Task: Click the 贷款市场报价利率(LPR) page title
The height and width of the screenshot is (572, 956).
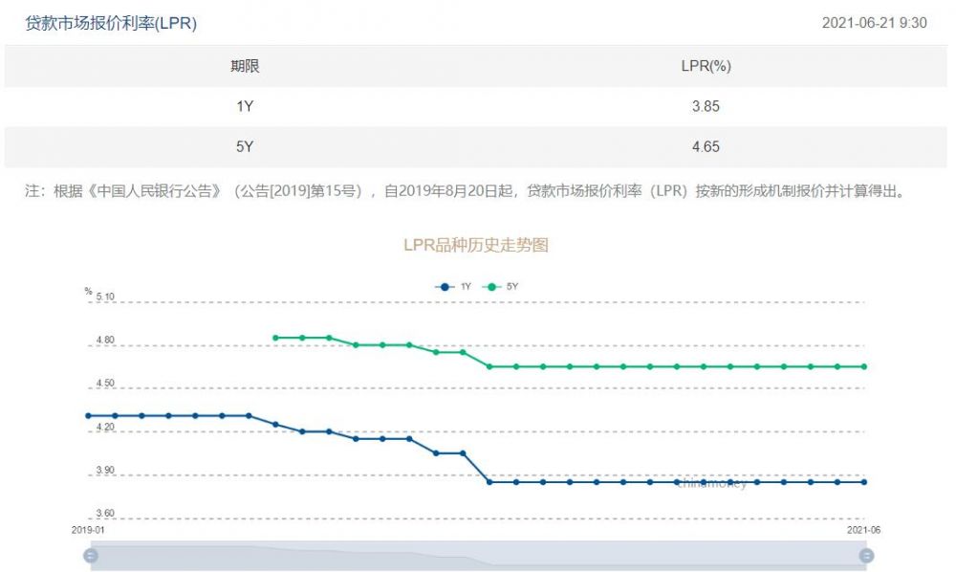Action: tap(111, 24)
